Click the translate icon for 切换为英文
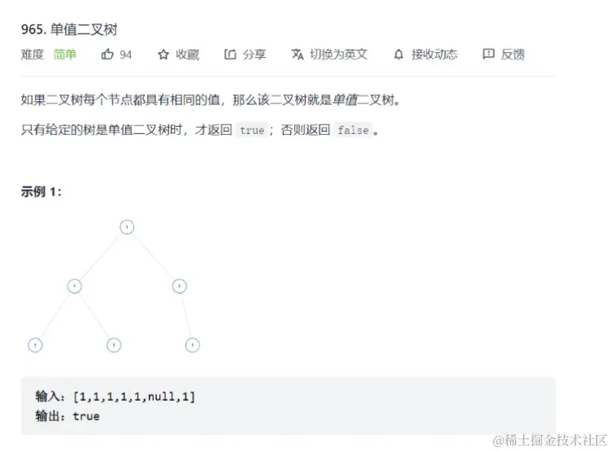 (x=297, y=54)
